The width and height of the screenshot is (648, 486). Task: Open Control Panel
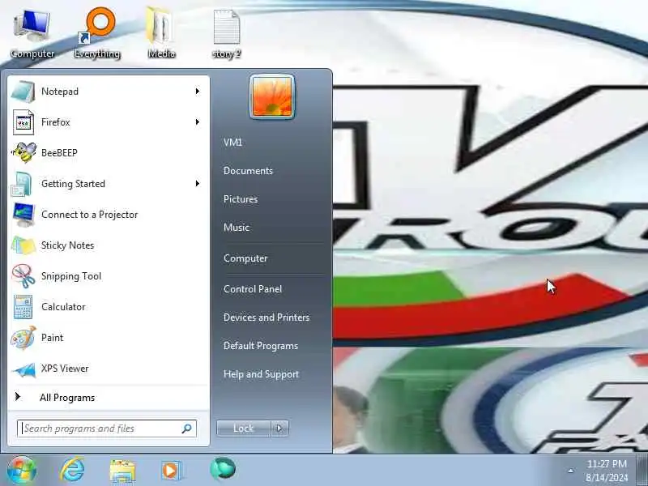click(253, 289)
